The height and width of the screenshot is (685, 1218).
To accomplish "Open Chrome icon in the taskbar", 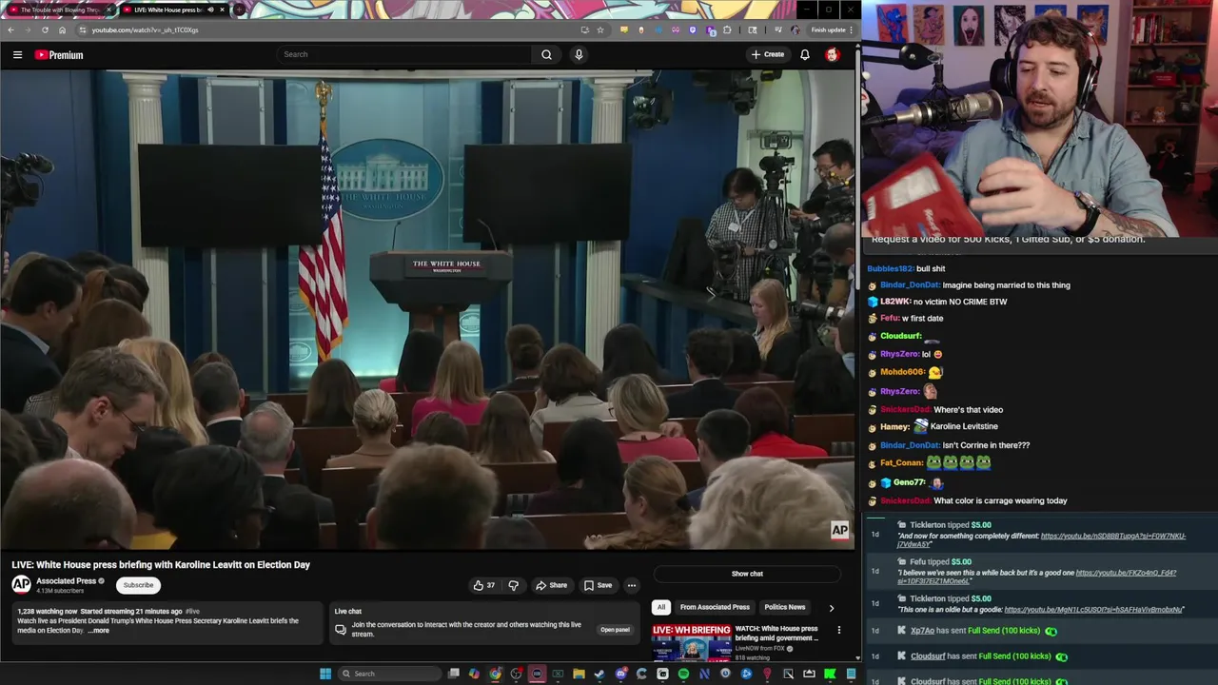I will pos(496,674).
